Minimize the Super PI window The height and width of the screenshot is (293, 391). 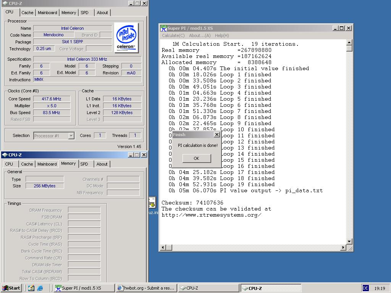pos(335,28)
